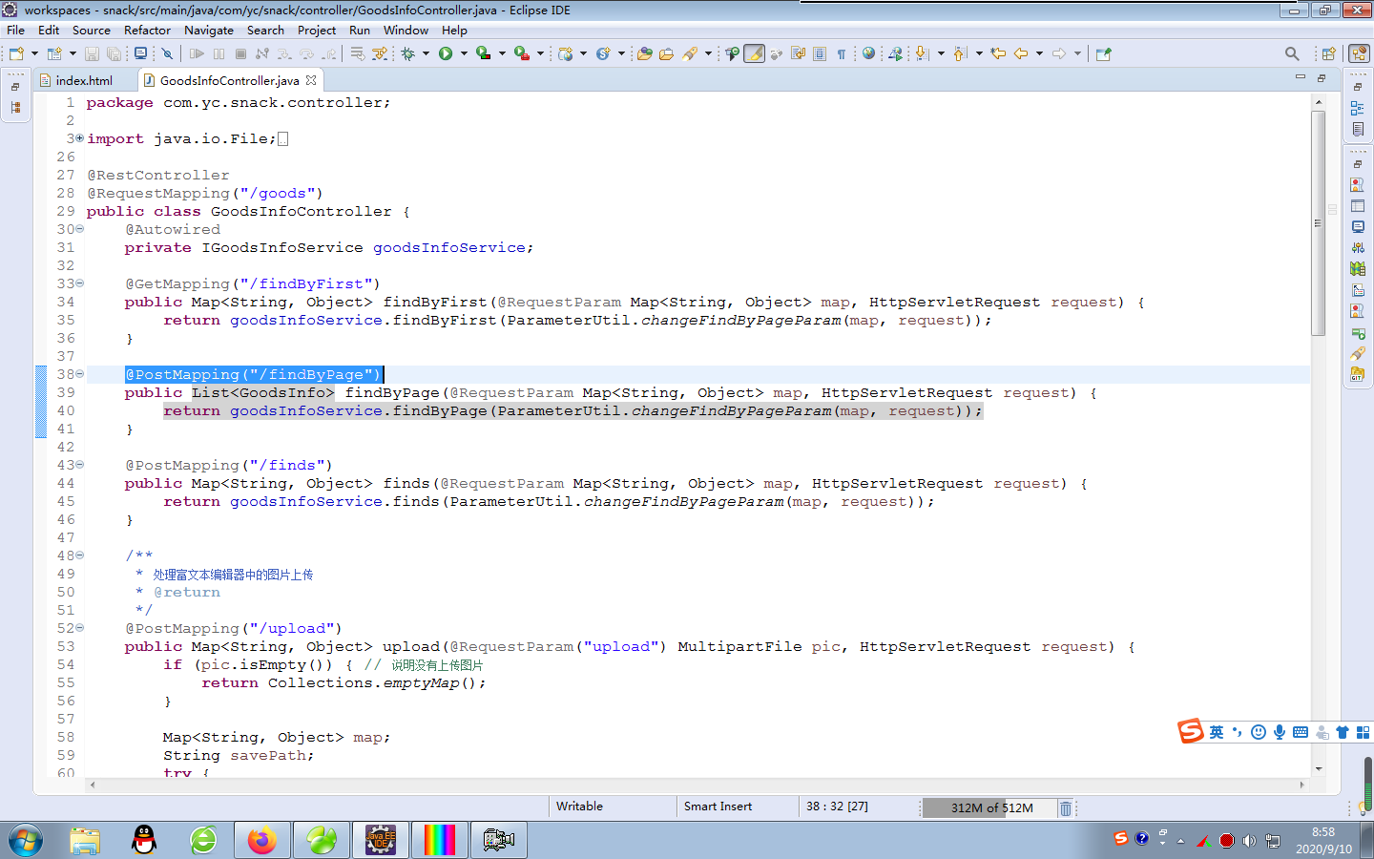Image resolution: width=1374 pixels, height=859 pixels.
Task: Collapse the findByPage method at line 38
Action: click(80, 374)
